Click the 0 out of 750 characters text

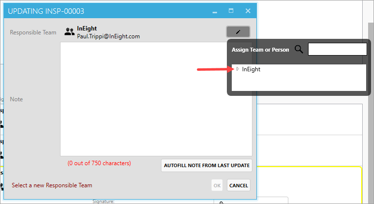coord(99,163)
